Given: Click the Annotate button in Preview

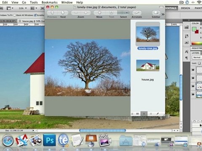Looking at the screenshot, I should [137, 13].
